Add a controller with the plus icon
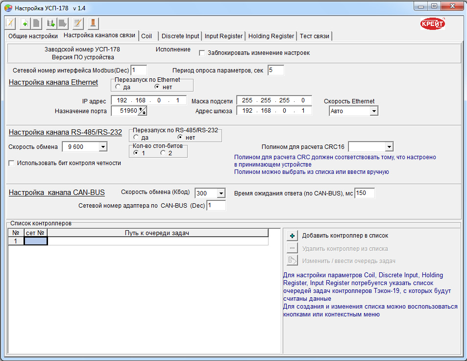467x361 pixels. point(292,236)
